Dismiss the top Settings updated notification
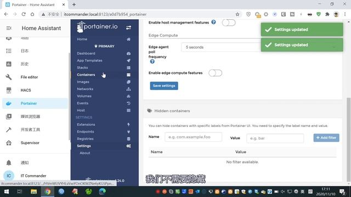The image size is (351, 197). coord(302,30)
